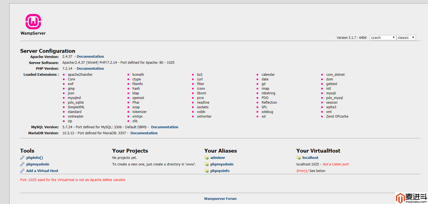428x204 pixels.
Task: Click the 'Not a Listen port' warning
Action: point(335,164)
